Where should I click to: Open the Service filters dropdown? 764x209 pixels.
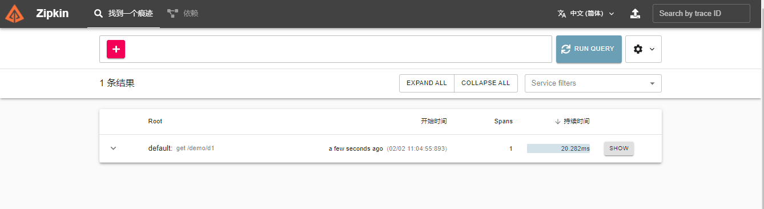coord(593,83)
